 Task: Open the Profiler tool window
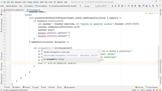point(52,87)
